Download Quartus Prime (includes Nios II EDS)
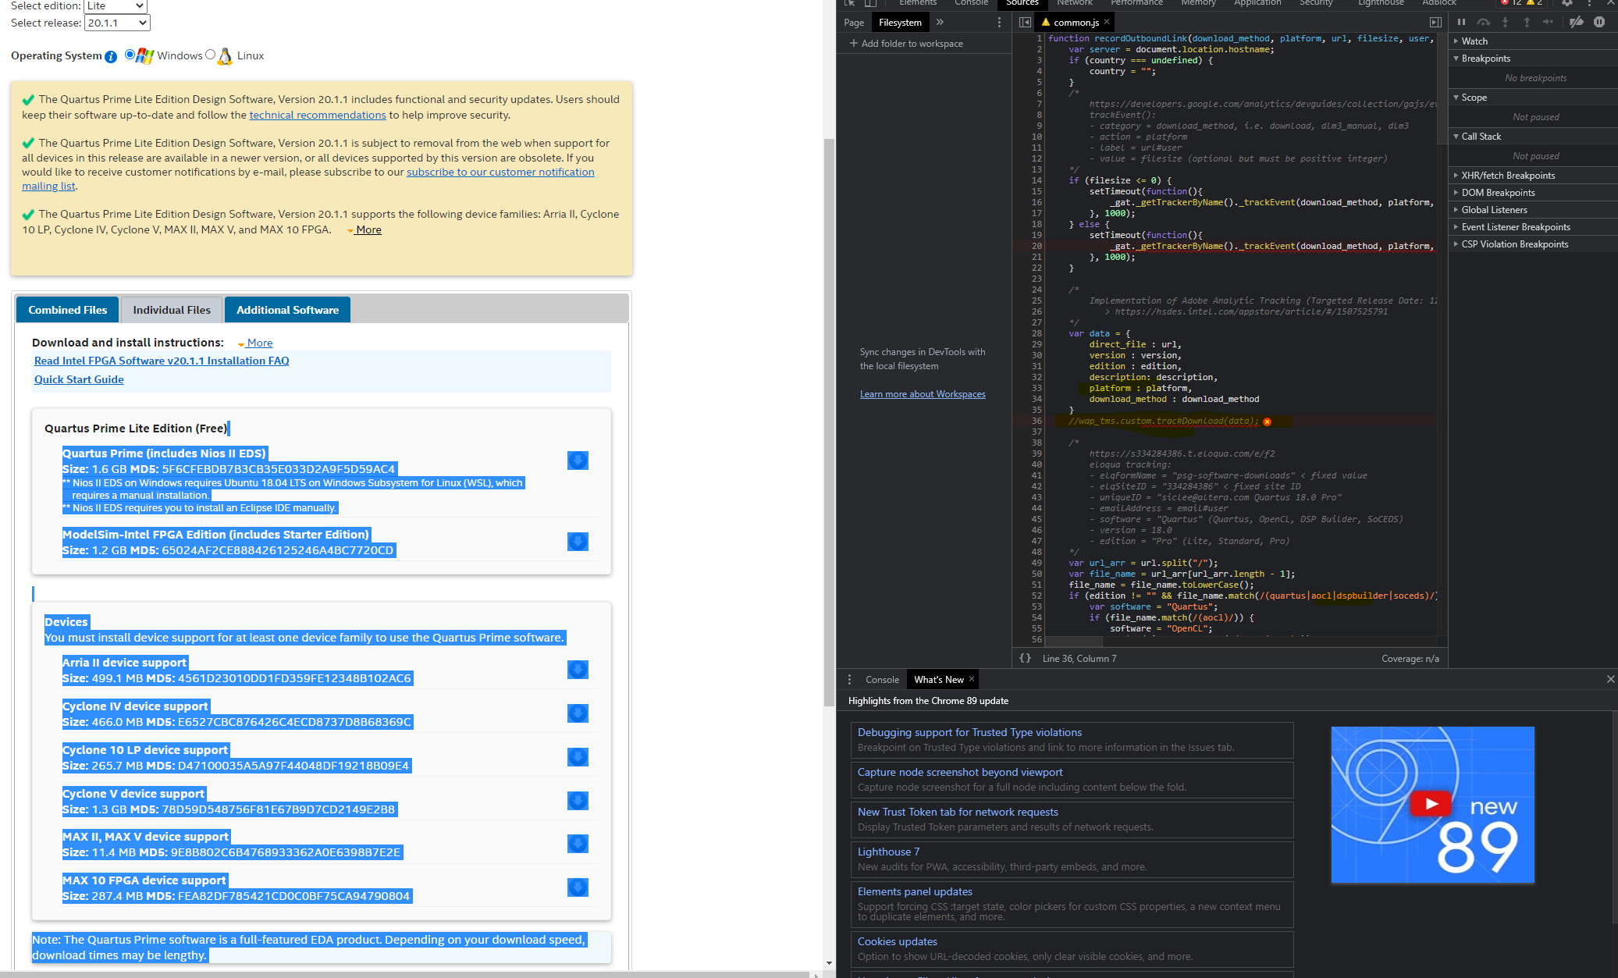1618x978 pixels. pyautogui.click(x=578, y=461)
